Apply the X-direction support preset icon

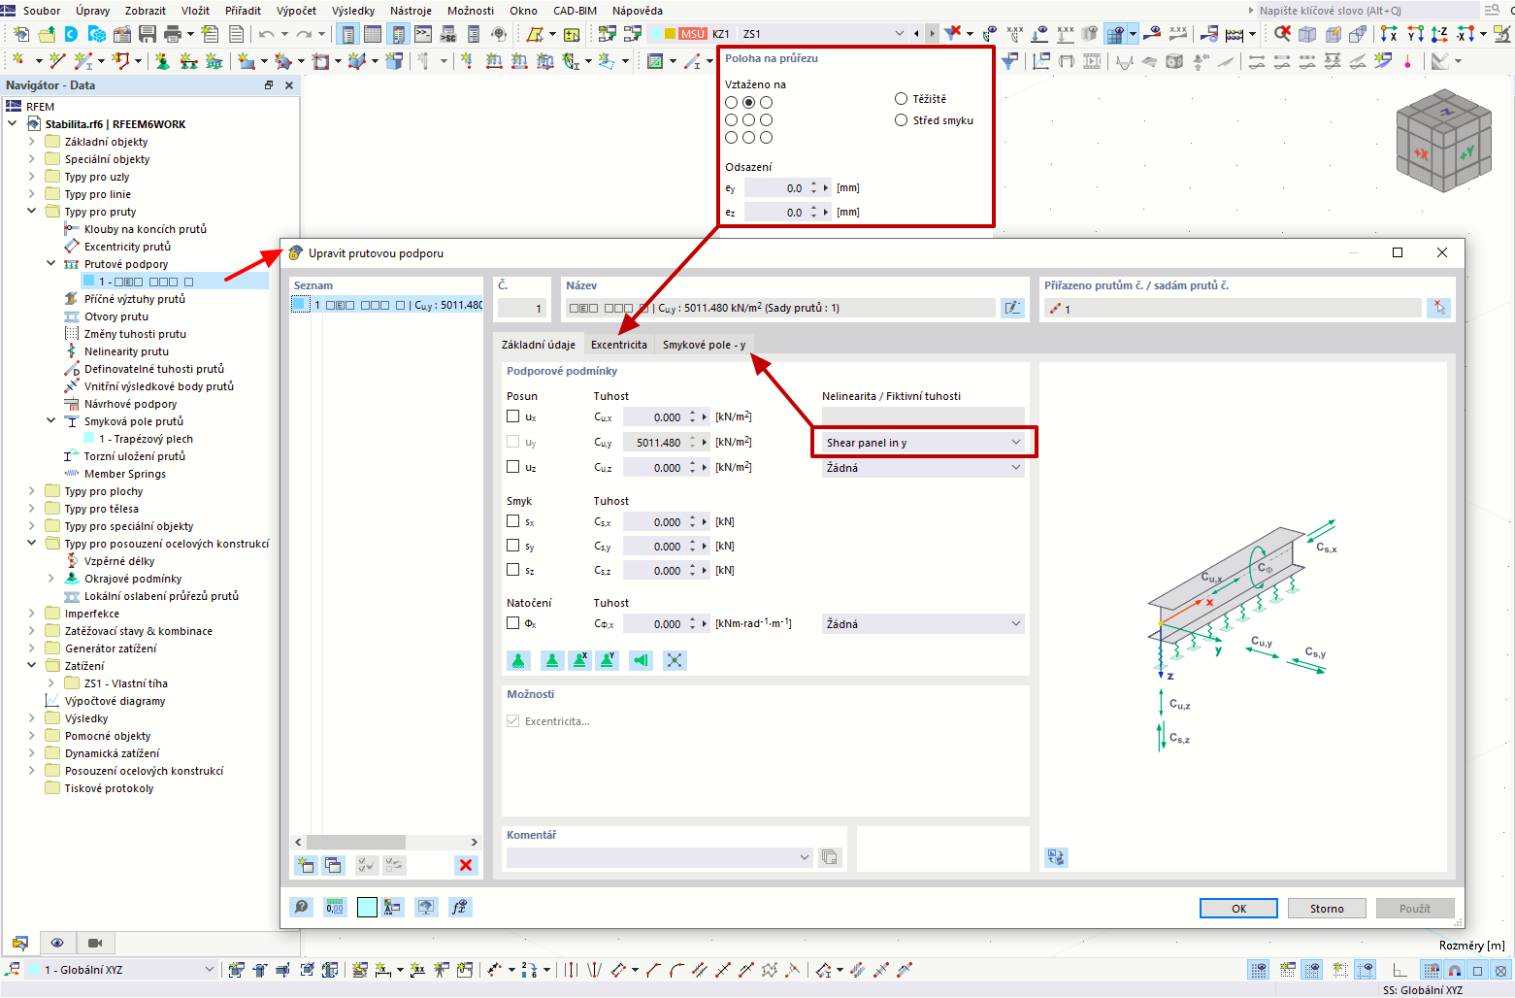[x=580, y=660]
